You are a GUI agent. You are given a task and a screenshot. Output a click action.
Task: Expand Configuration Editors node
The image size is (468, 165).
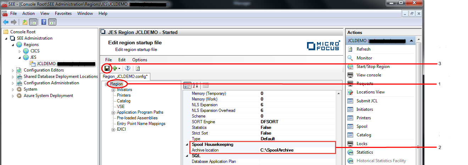(13, 70)
